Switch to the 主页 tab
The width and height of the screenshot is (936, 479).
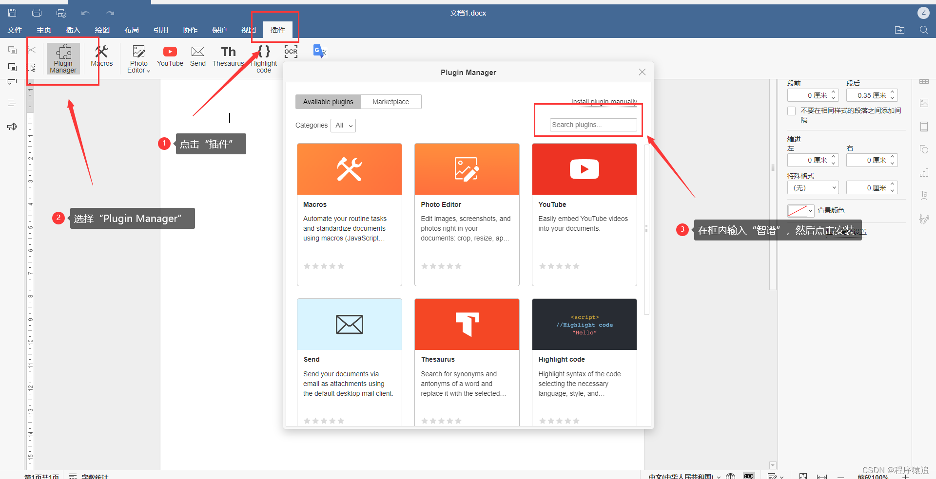coord(44,30)
